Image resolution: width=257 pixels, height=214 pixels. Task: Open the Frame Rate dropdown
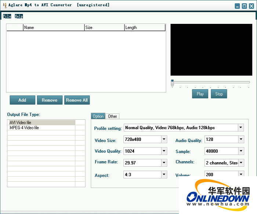coord(164,163)
